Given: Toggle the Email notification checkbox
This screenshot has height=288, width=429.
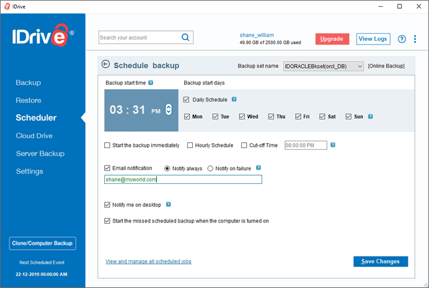Looking at the screenshot, I should 107,168.
